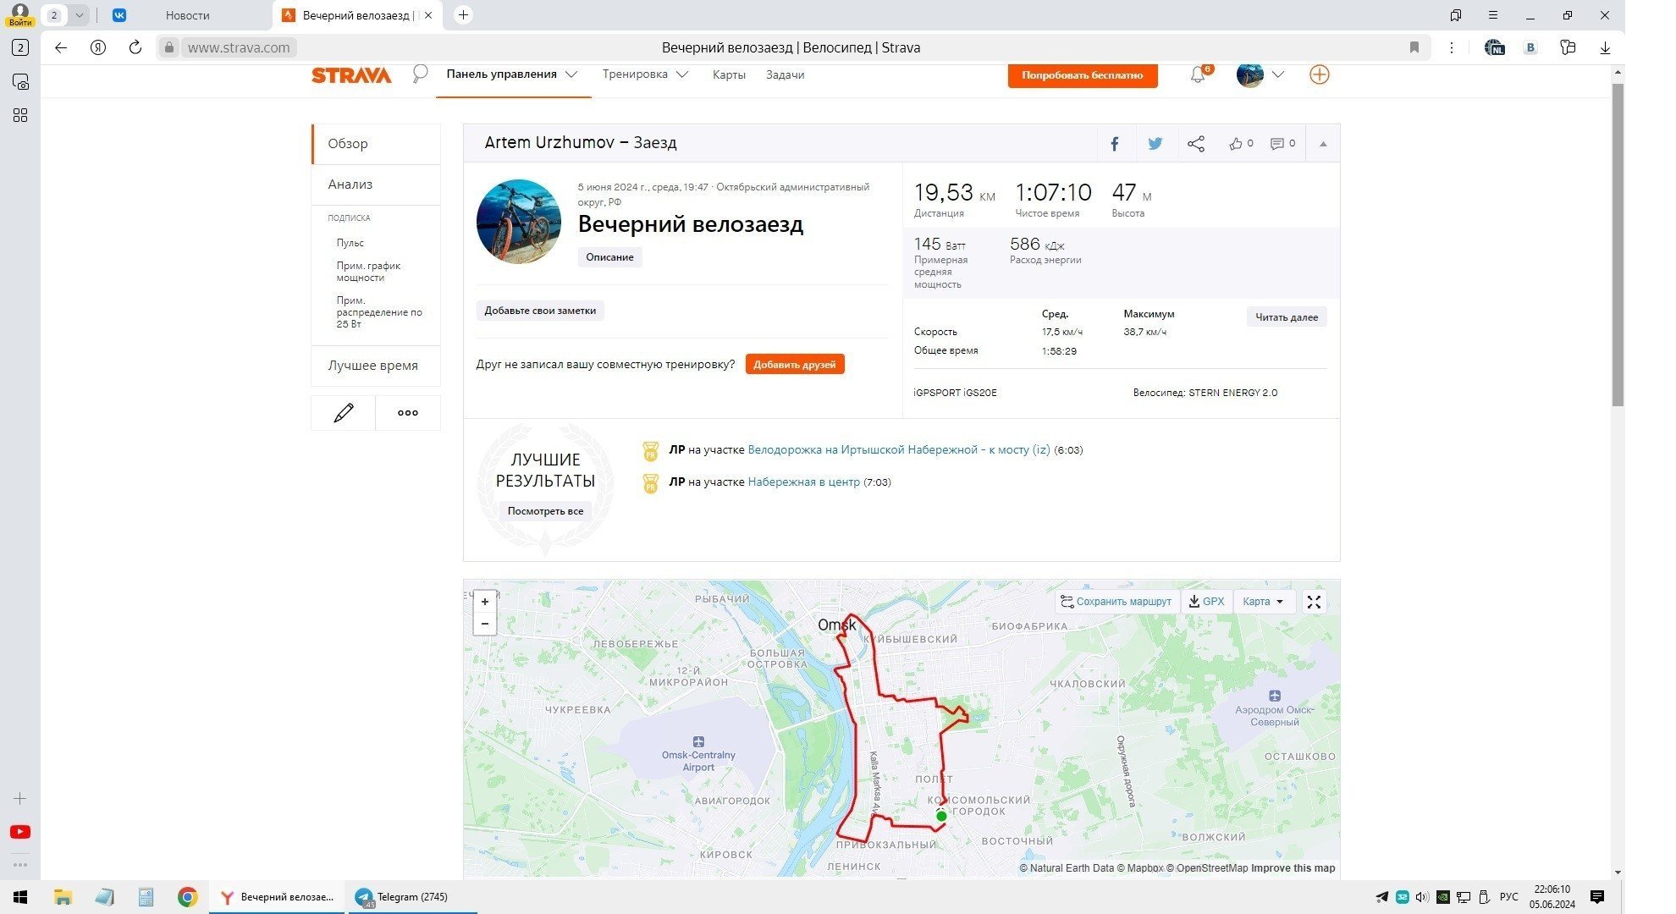Edit activity with pencil icon
This screenshot has height=914, width=1676.
click(x=343, y=413)
